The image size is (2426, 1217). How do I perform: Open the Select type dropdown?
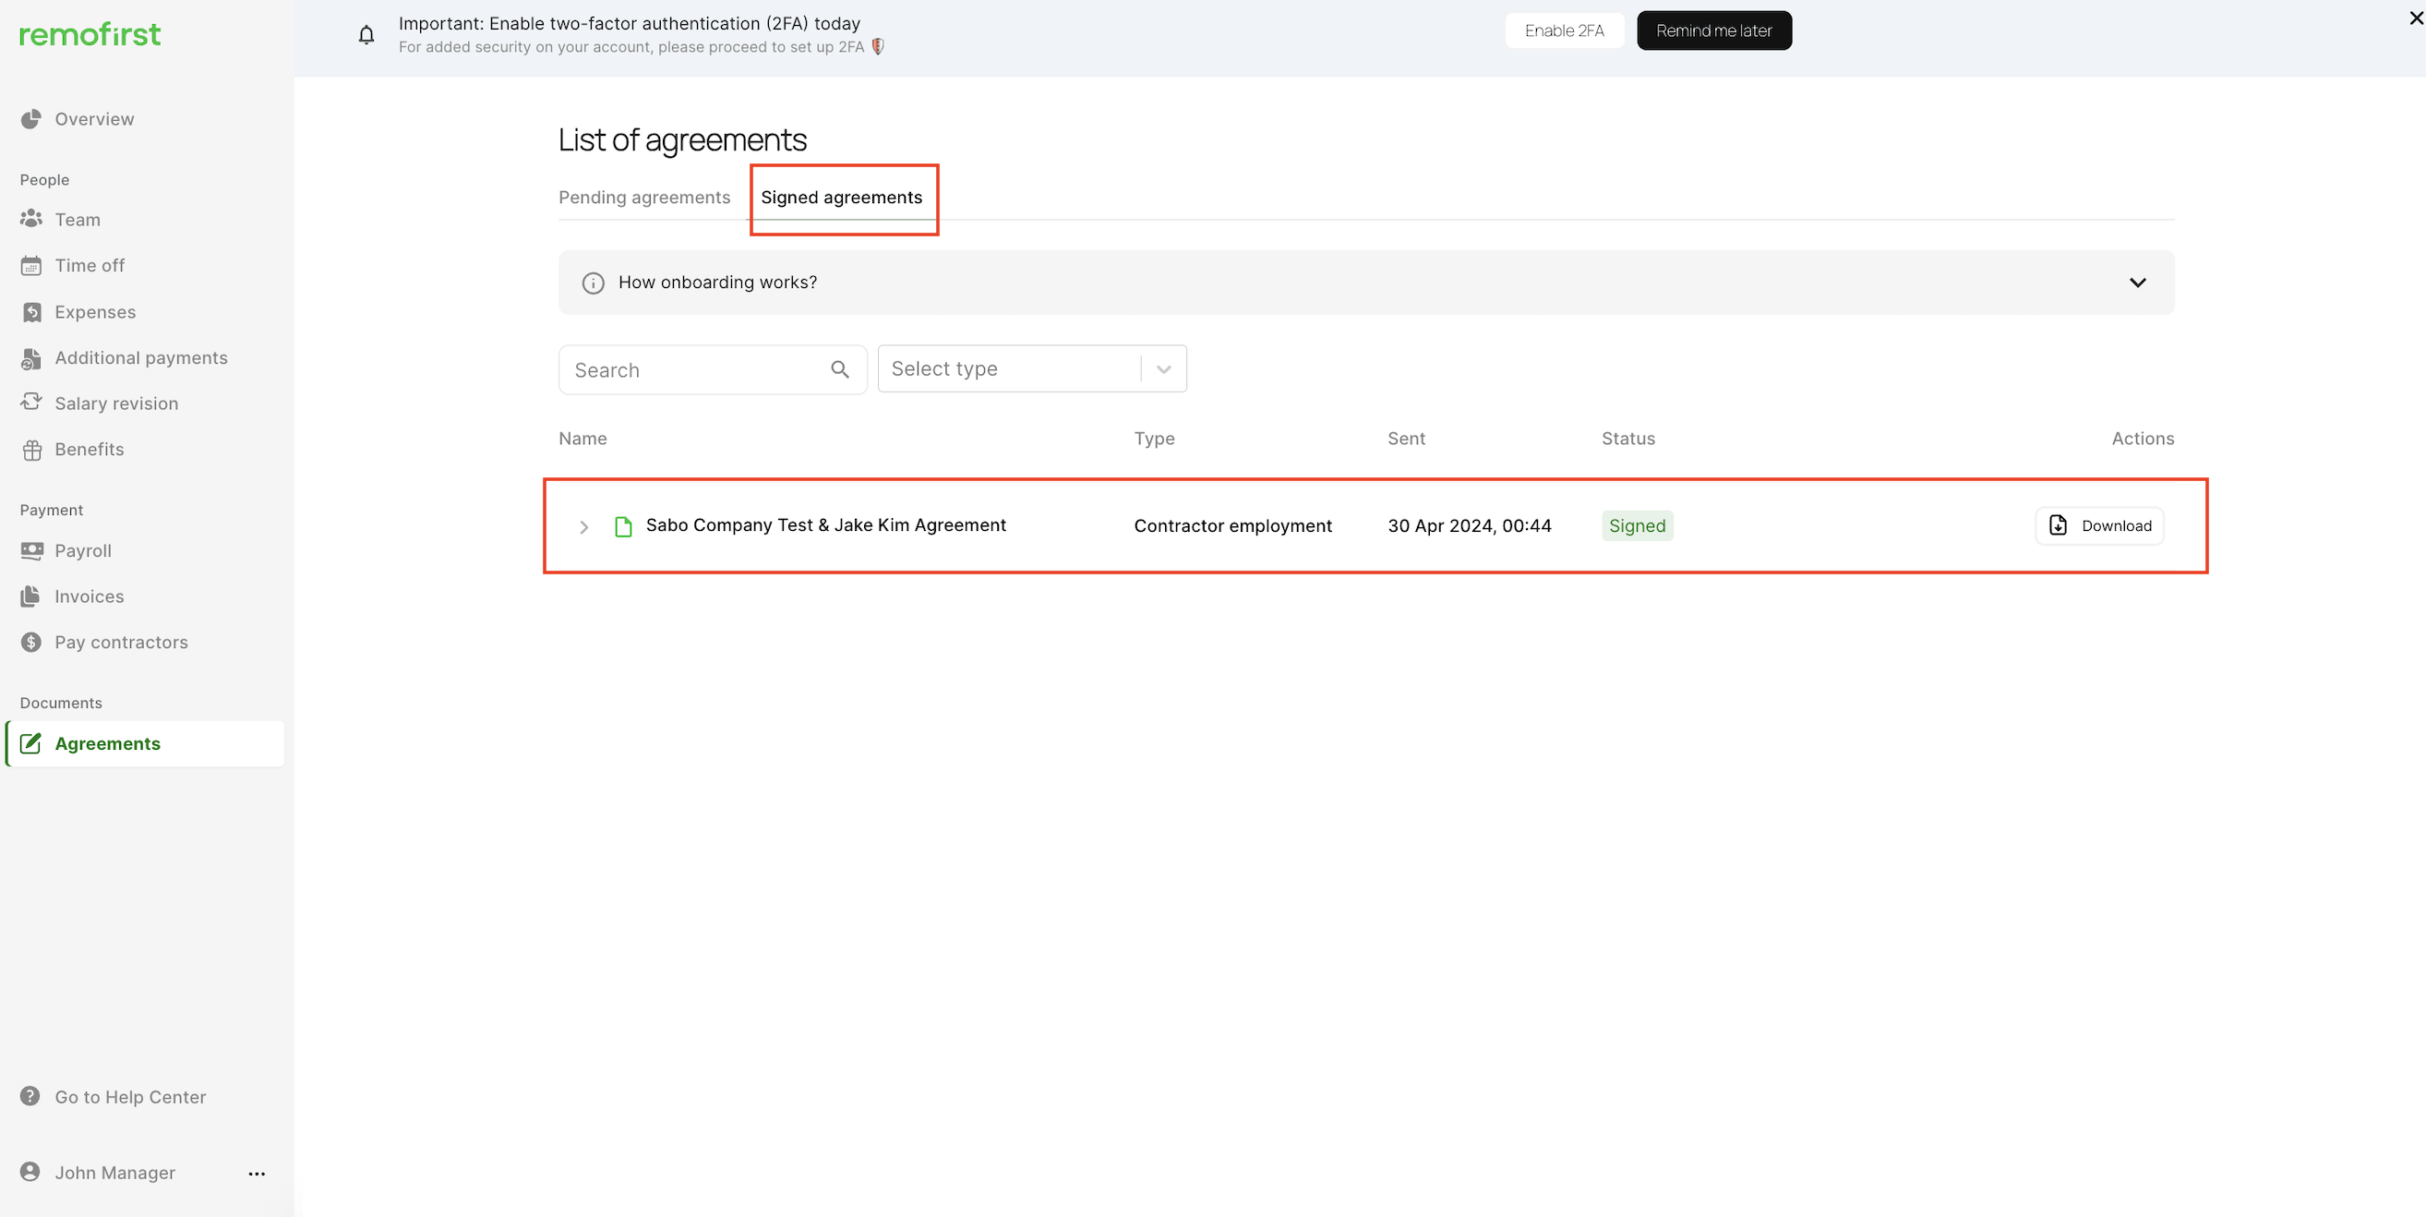(x=1031, y=369)
